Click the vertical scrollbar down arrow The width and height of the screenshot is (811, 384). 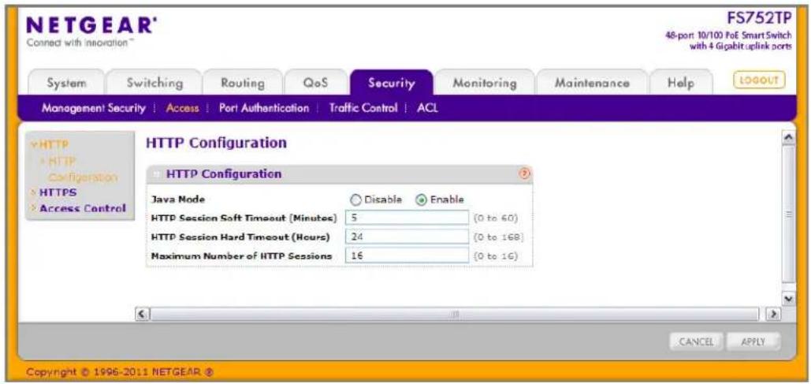tap(789, 299)
